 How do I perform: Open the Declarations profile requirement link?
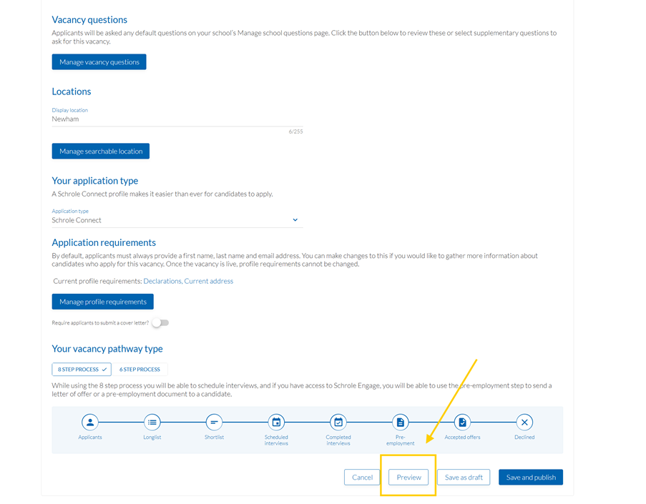[162, 281]
